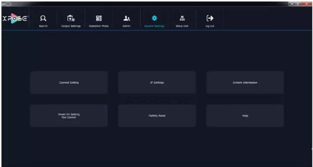Click the log out icon
313x167 pixels.
pos(210,18)
